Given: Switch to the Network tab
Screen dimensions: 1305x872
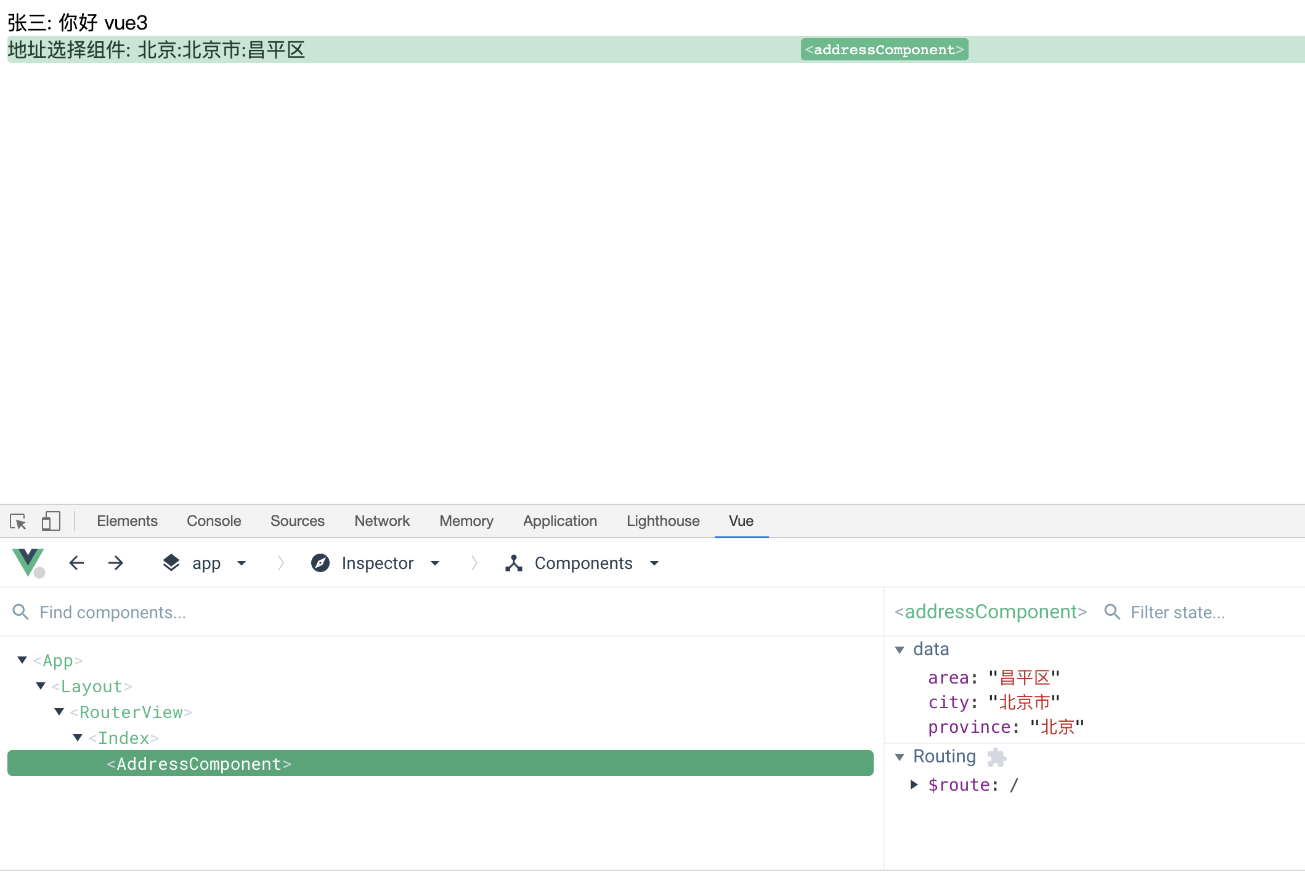Looking at the screenshot, I should click(381, 521).
